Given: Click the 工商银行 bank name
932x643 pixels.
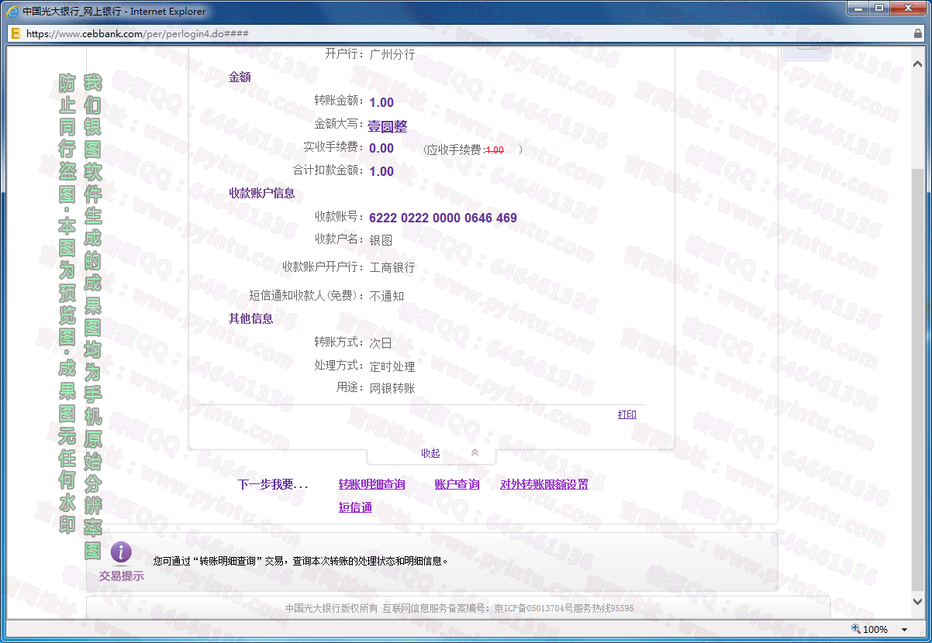Looking at the screenshot, I should click(x=392, y=267).
